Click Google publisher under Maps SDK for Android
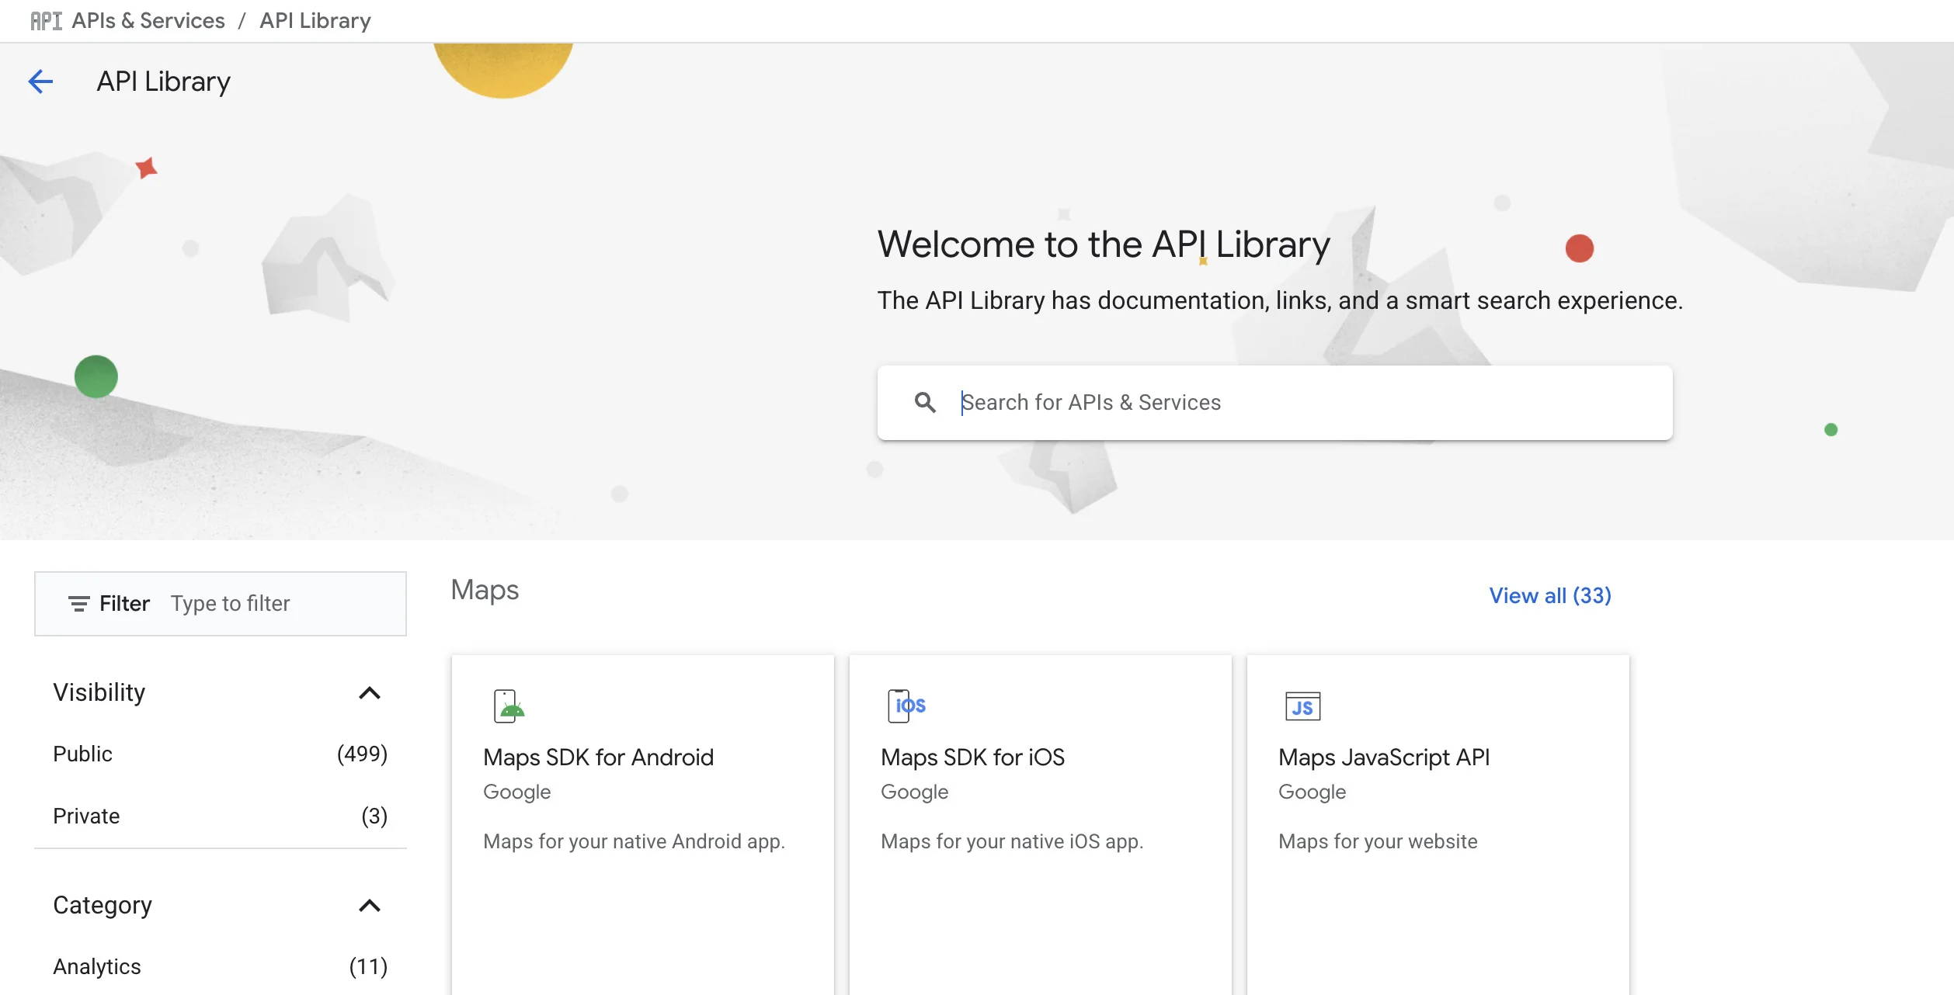Image resolution: width=1954 pixels, height=995 pixels. 516,792
